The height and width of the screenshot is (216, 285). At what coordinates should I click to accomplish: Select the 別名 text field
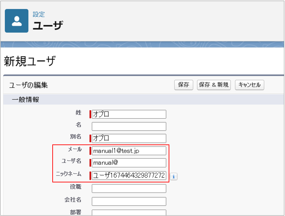129,138
